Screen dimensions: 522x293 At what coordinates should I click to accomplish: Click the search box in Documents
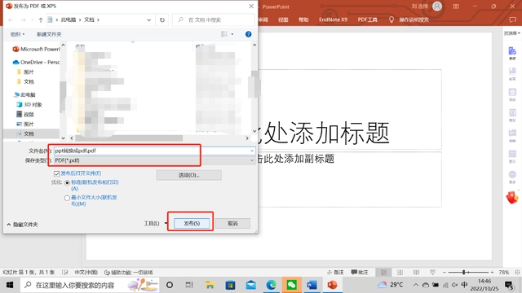[x=214, y=20]
